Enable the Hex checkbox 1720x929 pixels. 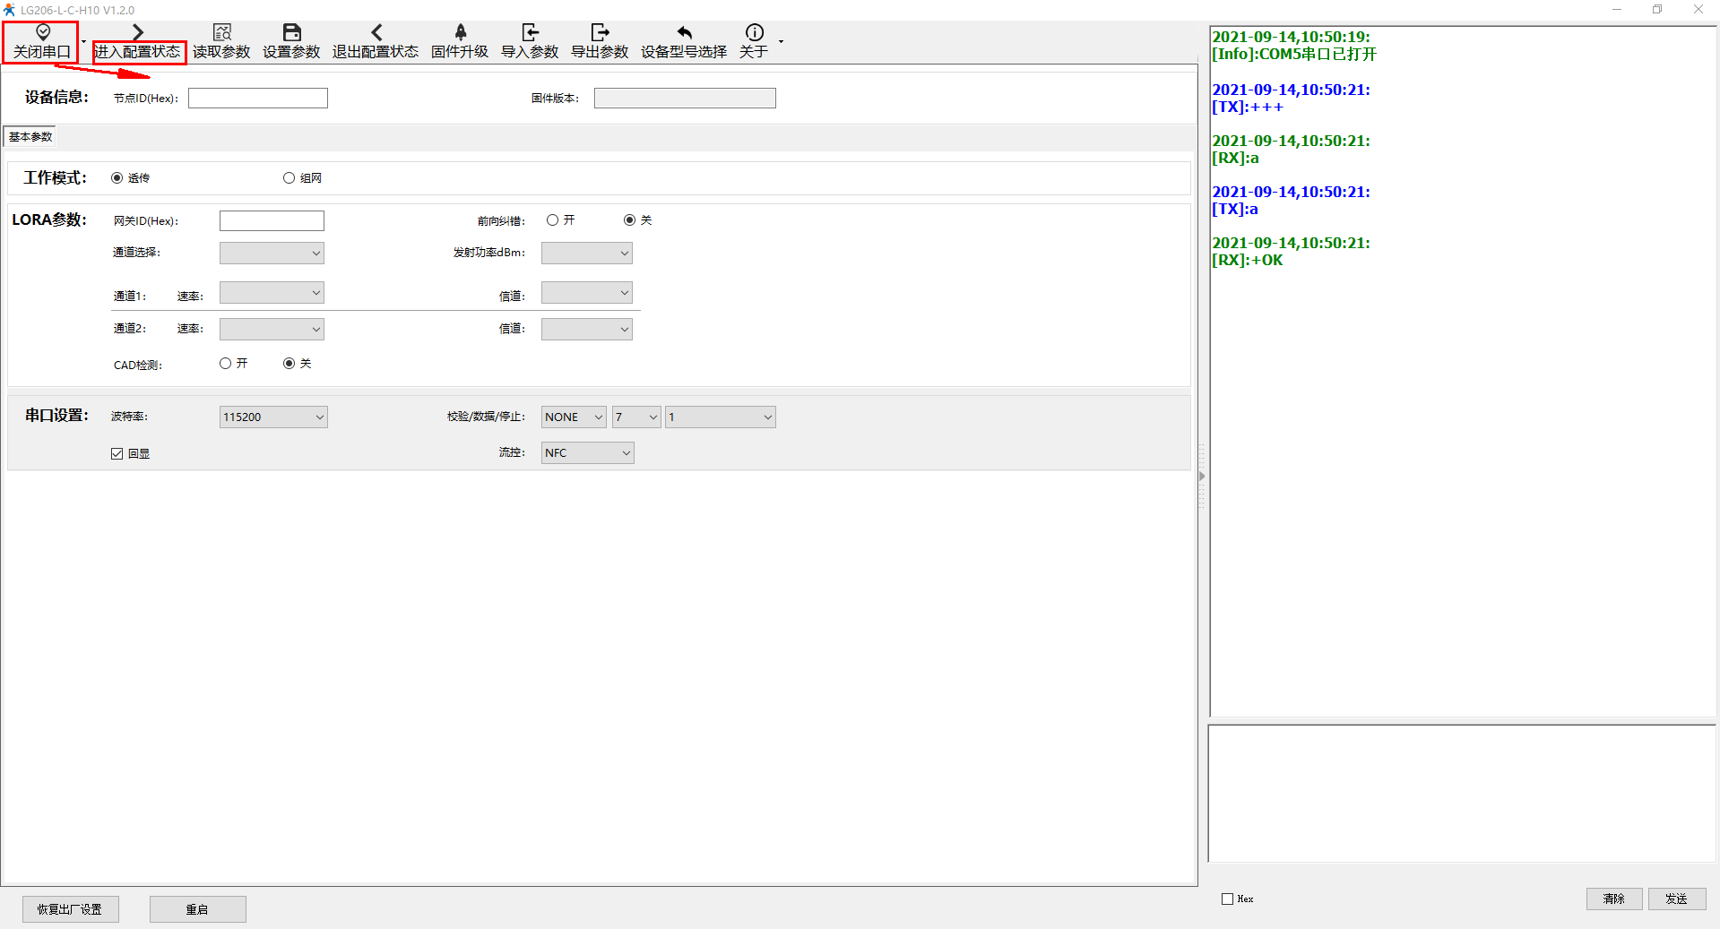[x=1228, y=899]
